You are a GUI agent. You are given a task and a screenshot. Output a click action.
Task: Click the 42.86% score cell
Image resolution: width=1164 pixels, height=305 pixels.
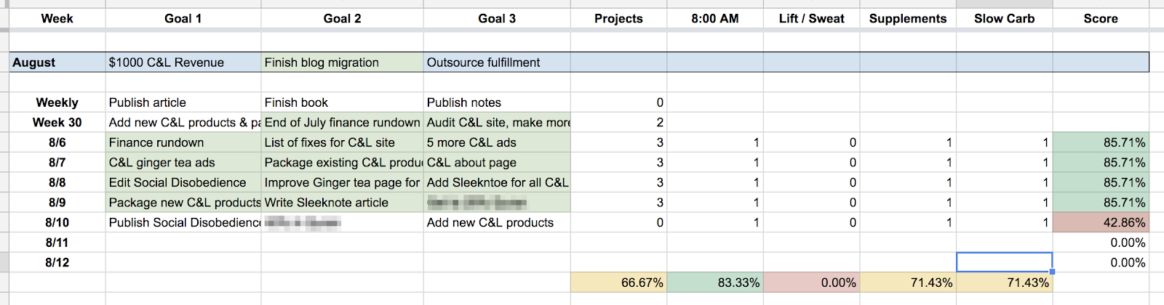tap(1101, 222)
